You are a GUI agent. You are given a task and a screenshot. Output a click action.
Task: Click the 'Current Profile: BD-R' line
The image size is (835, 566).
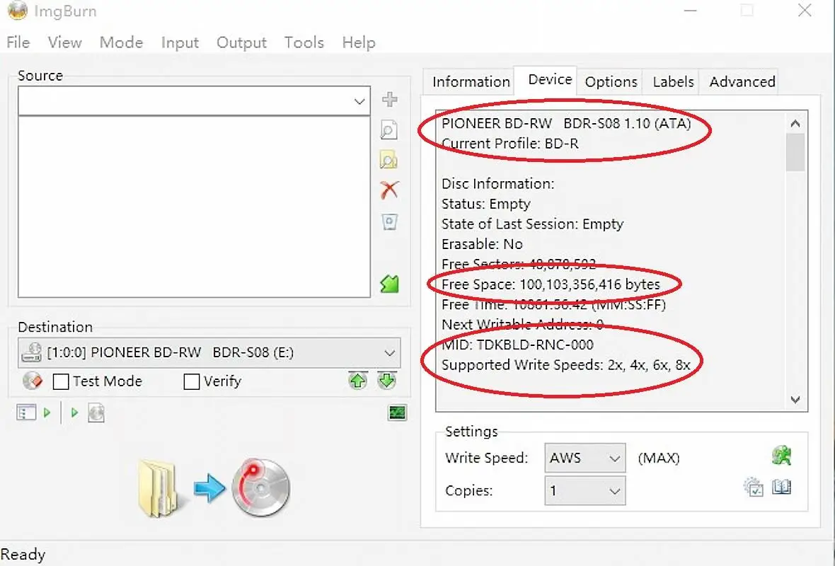pyautogui.click(x=509, y=144)
